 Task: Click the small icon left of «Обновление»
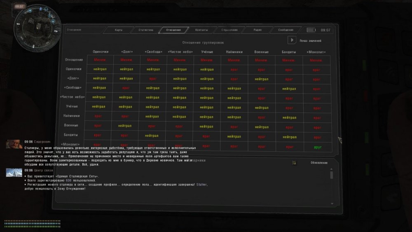click(294, 163)
